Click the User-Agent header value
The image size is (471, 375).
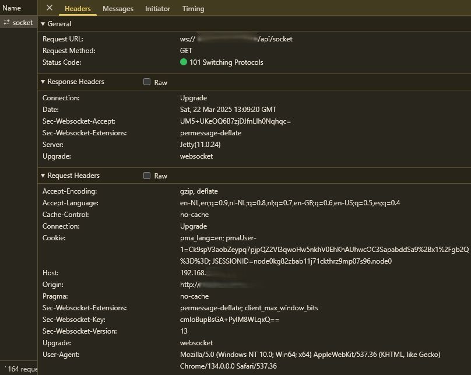pyautogui.click(x=310, y=355)
